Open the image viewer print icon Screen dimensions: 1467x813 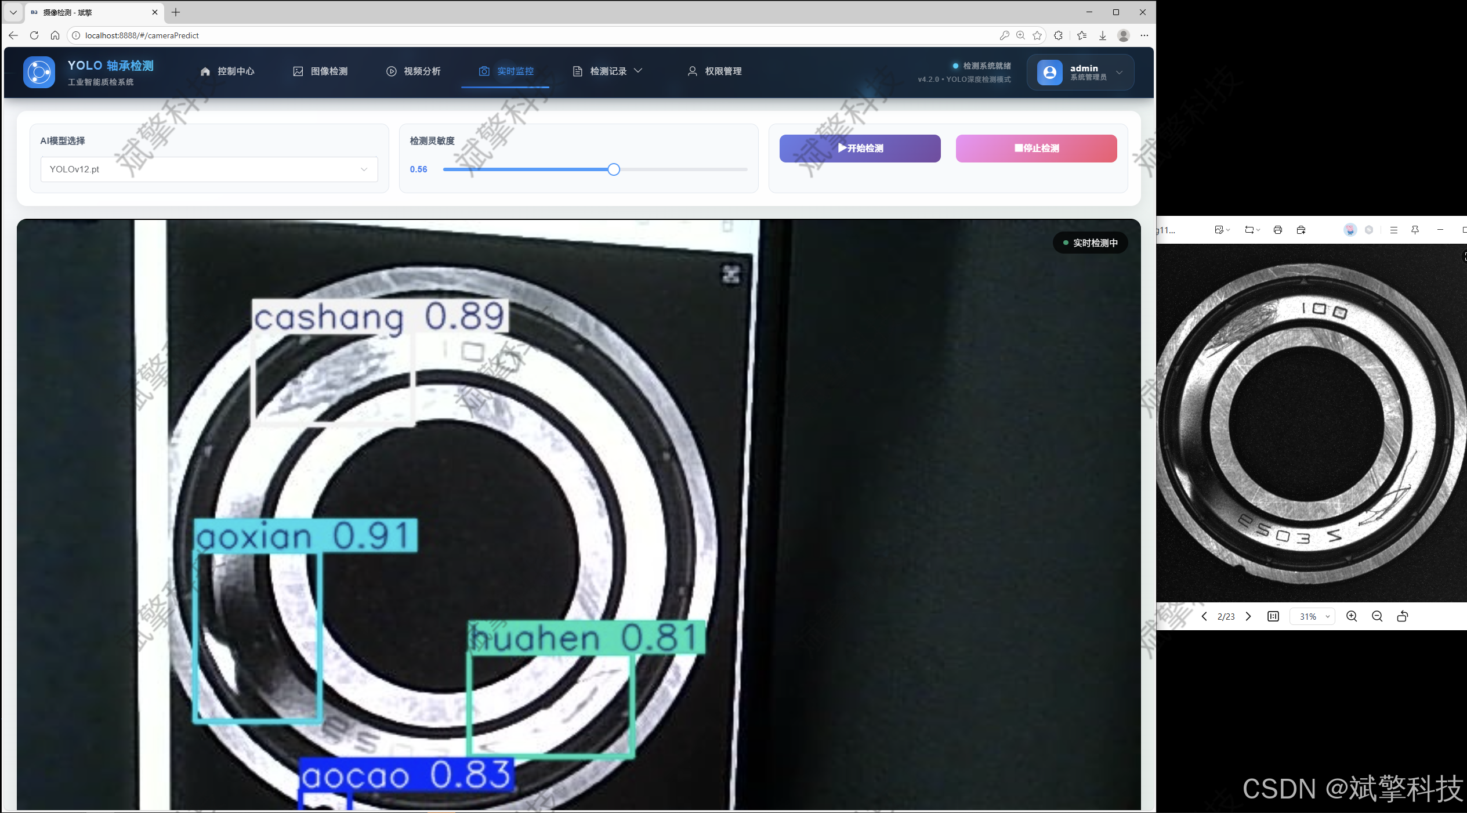click(x=1277, y=230)
